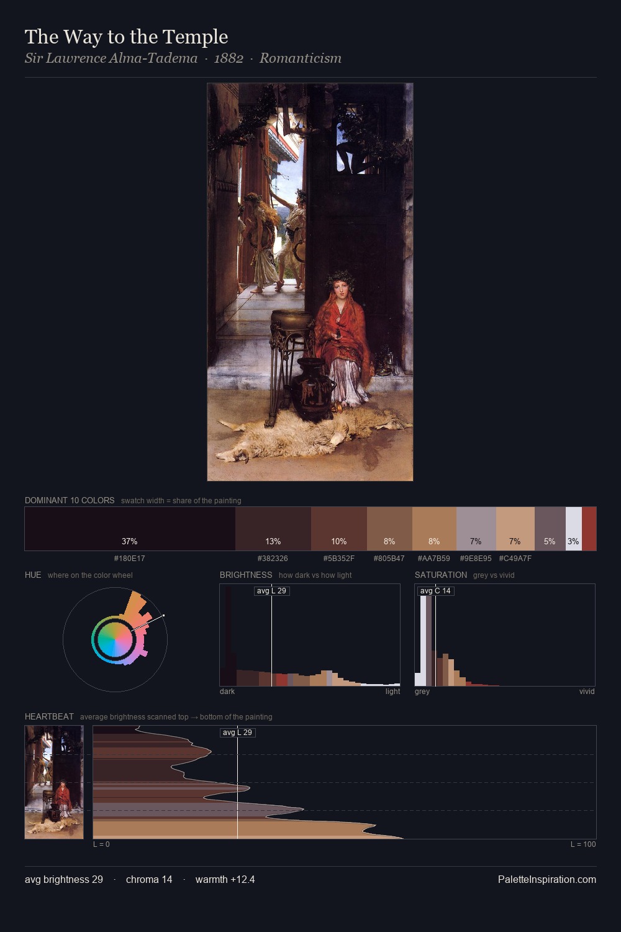Click the hex code #9E8E95
This screenshot has width=621, height=932.
(476, 559)
